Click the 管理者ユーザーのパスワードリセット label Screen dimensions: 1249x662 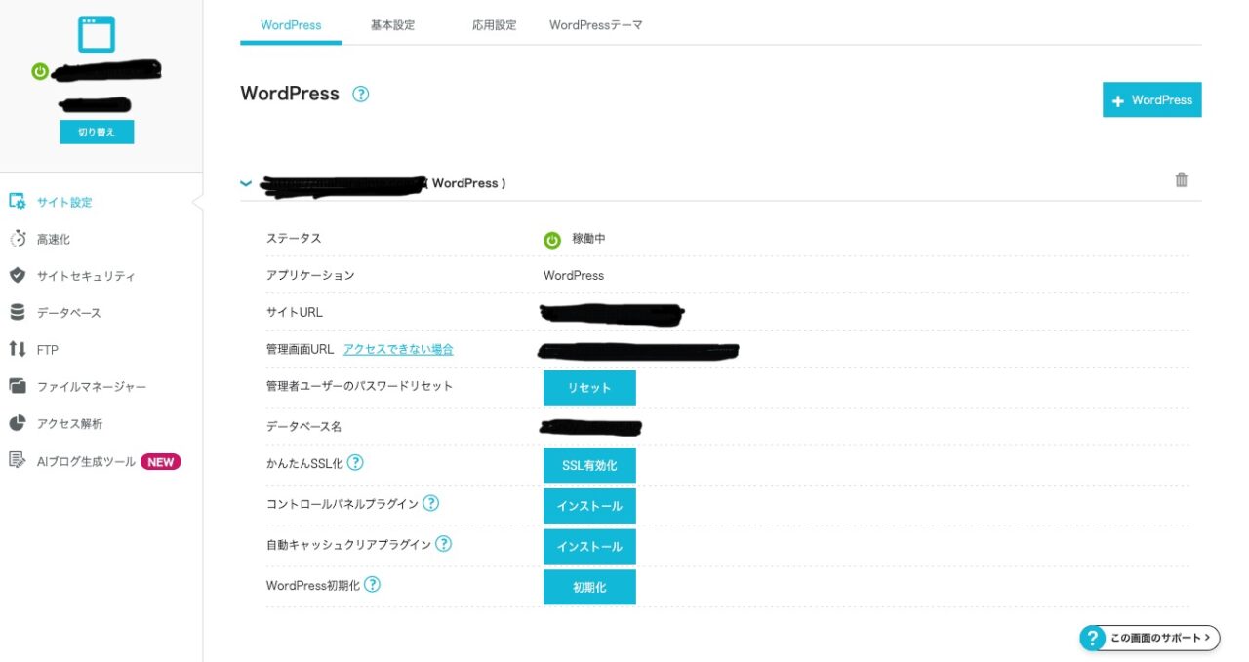tap(359, 386)
